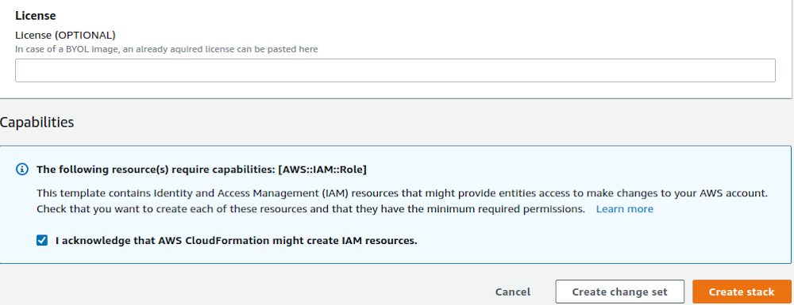Click the words 'This template contains' in the alert
794x305 pixels.
83,193
